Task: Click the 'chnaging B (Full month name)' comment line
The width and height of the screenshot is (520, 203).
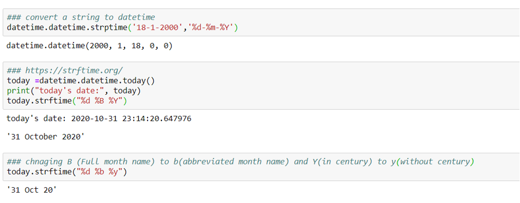Action: (x=240, y=161)
